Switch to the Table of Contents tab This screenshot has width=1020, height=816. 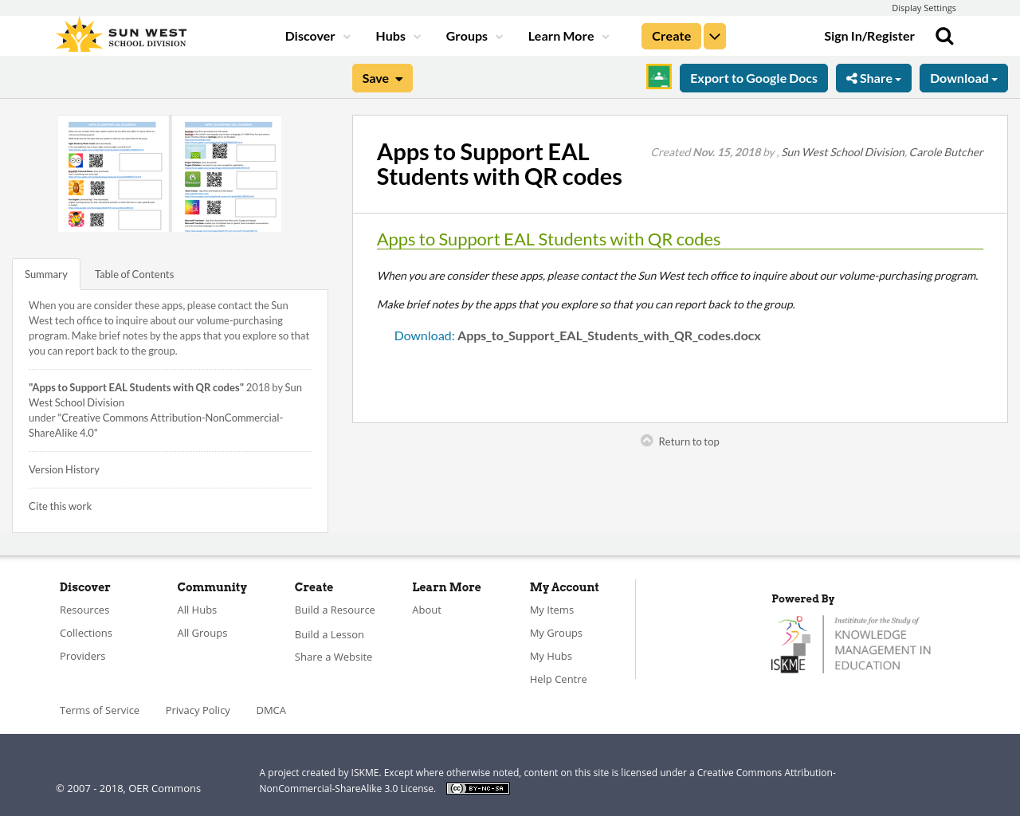[x=134, y=273]
